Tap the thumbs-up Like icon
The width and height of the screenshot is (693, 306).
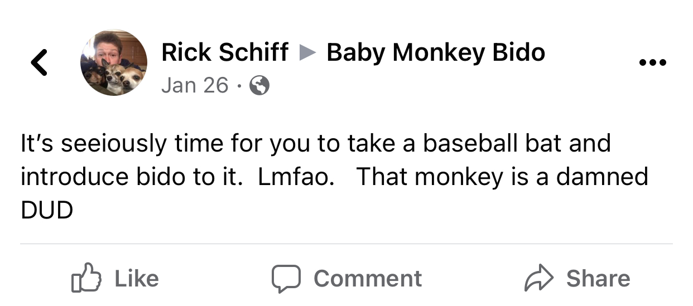pyautogui.click(x=87, y=279)
